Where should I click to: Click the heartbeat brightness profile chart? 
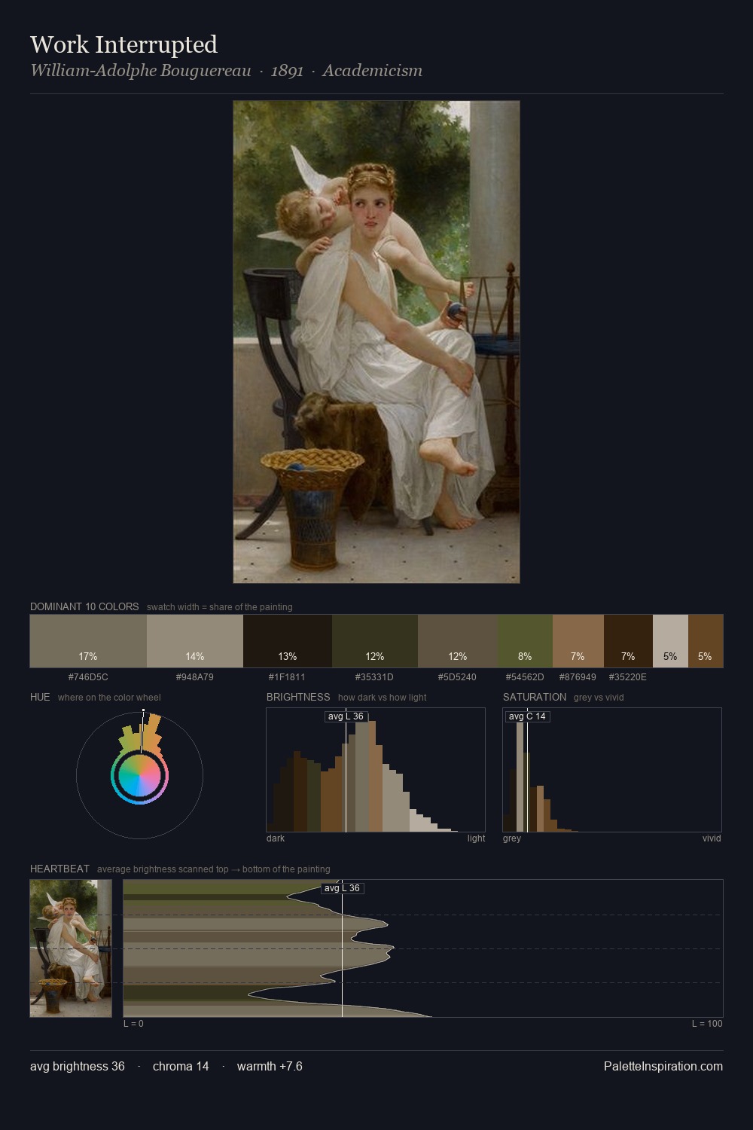[x=423, y=948]
